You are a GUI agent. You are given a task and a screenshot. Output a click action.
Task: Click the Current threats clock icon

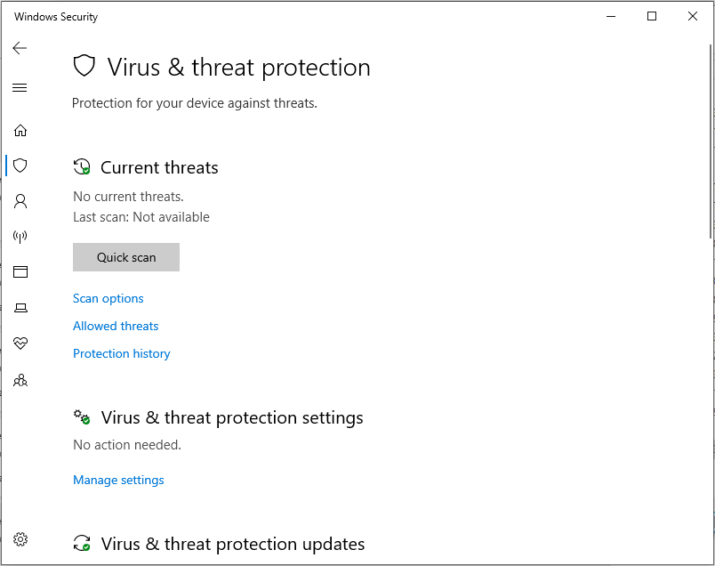[x=82, y=167]
